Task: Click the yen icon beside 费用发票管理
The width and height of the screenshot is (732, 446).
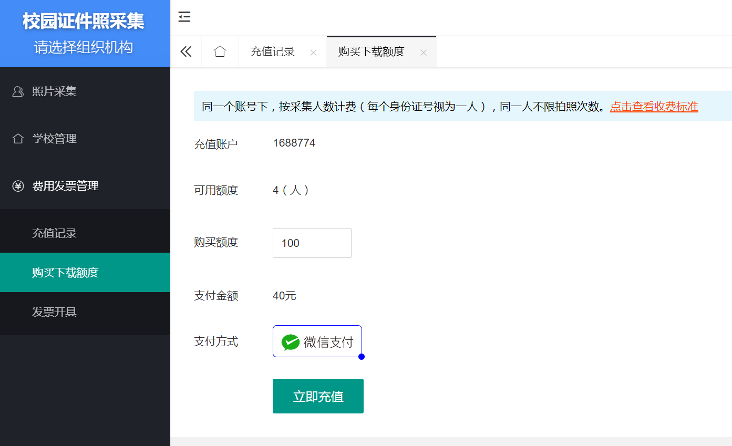Action: 18,186
